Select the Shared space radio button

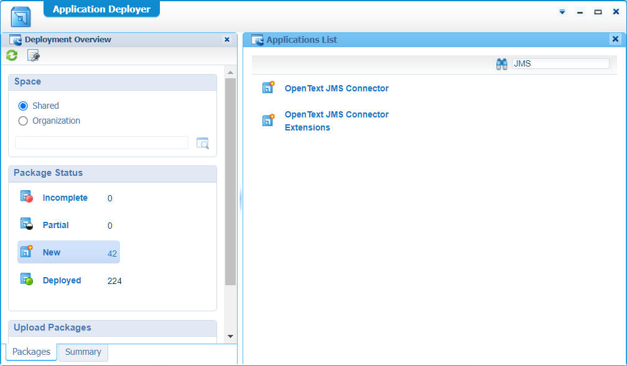point(24,106)
